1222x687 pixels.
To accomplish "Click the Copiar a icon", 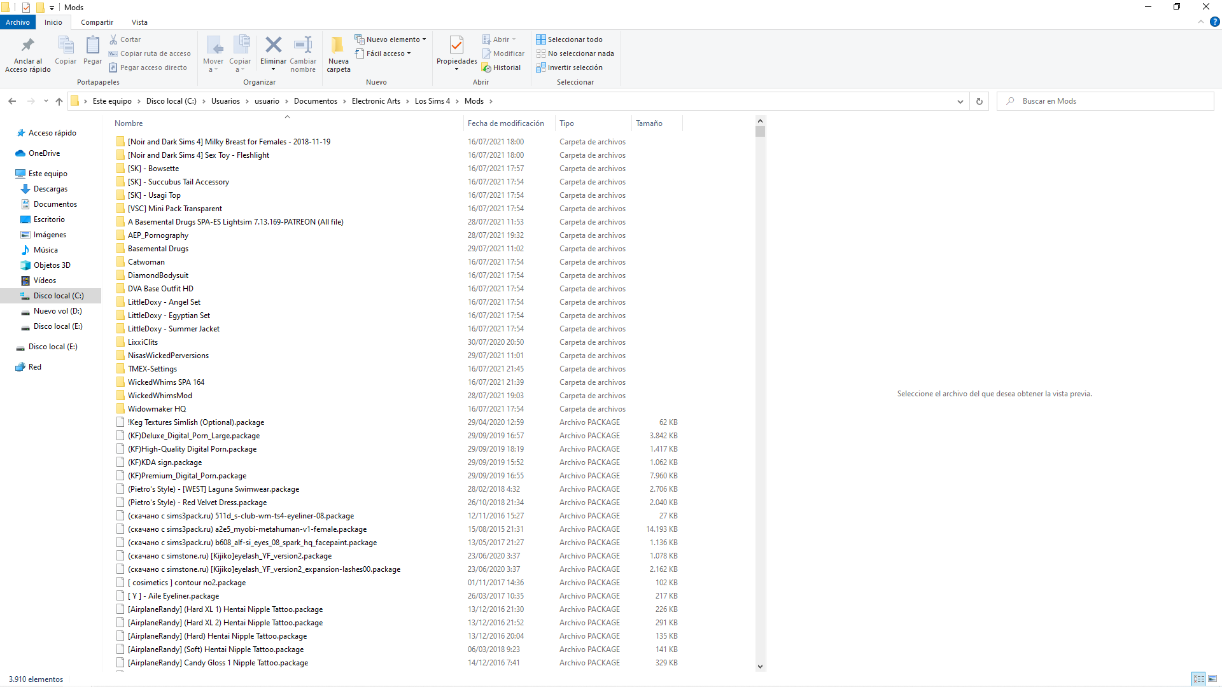I will [241, 45].
